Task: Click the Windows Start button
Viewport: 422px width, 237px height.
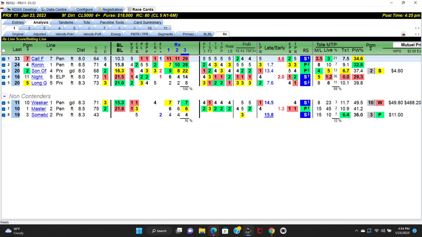Action: 139,231
